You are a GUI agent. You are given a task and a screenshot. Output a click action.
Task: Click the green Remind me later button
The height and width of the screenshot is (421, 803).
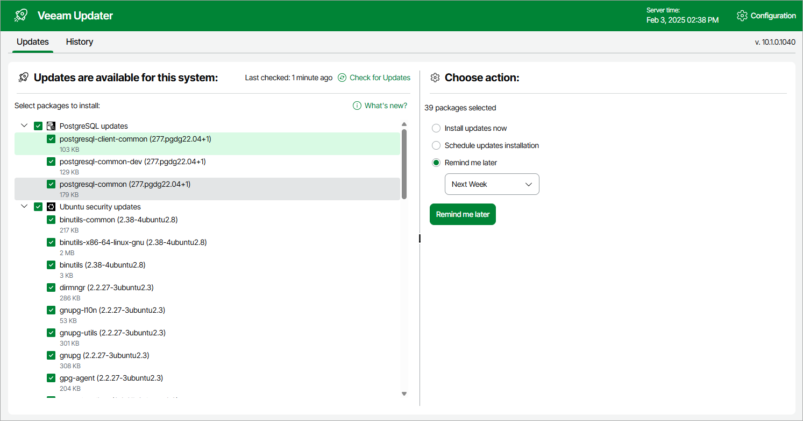[463, 214]
